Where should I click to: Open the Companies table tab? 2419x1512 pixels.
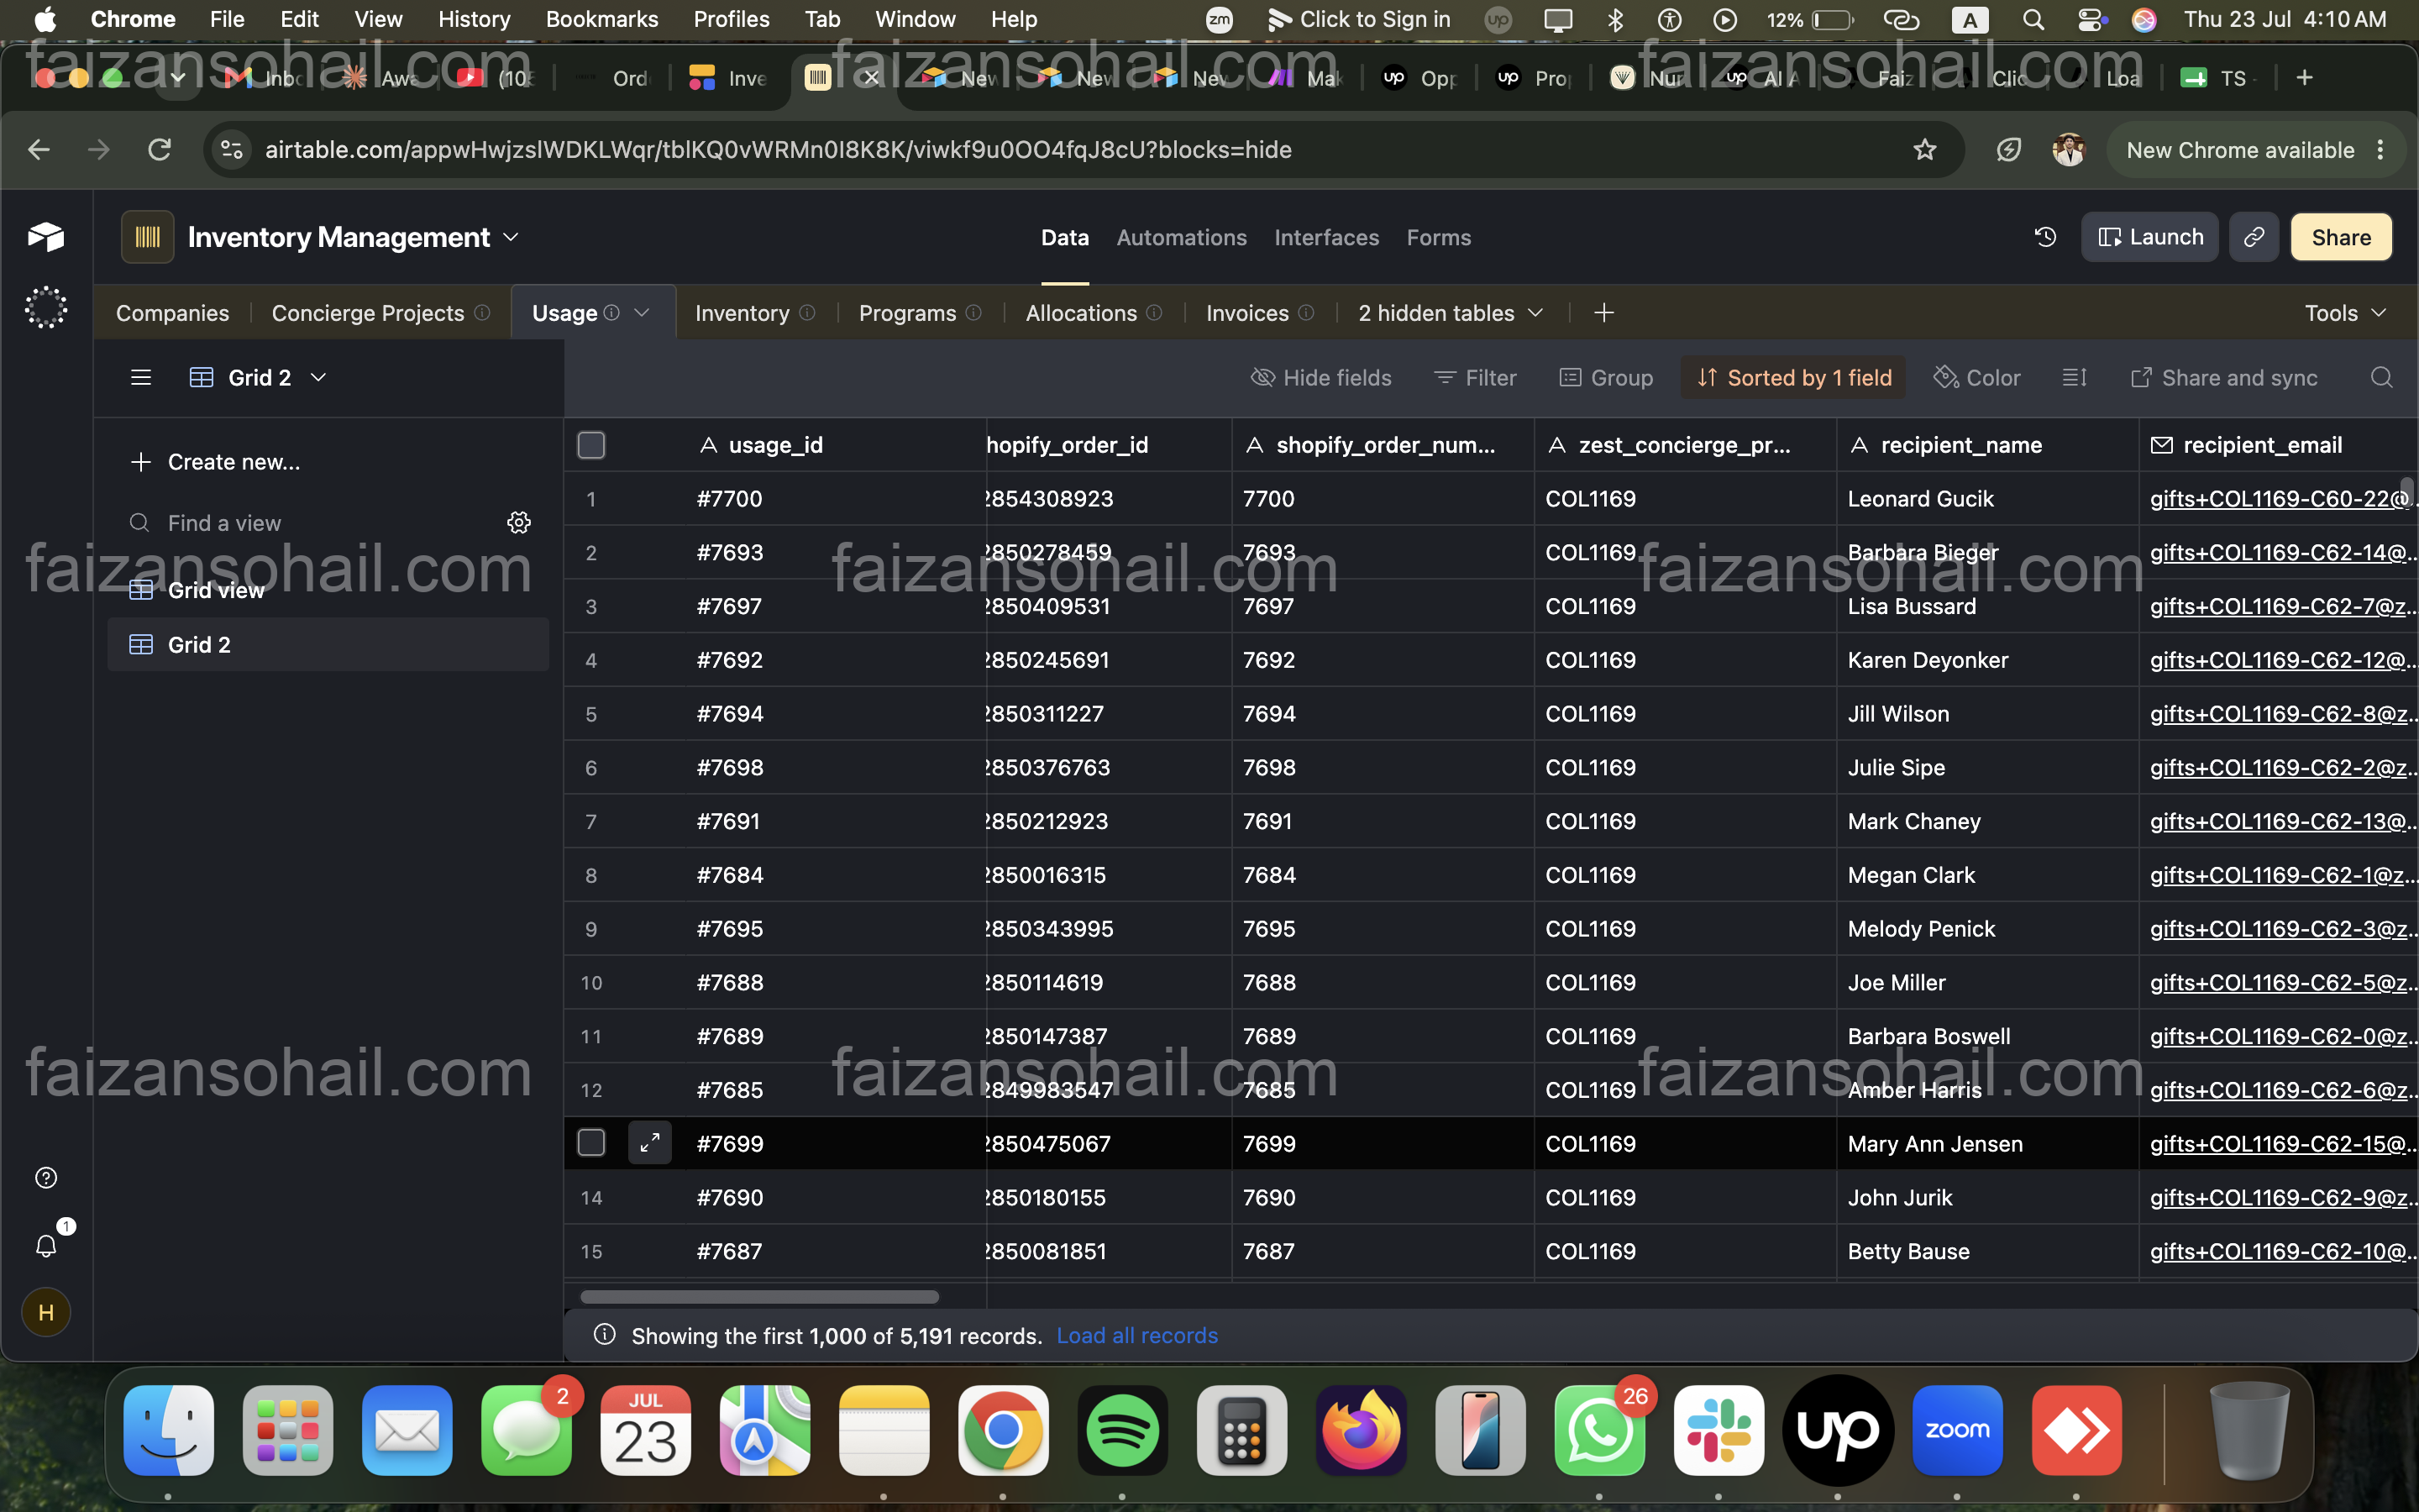coord(172,313)
